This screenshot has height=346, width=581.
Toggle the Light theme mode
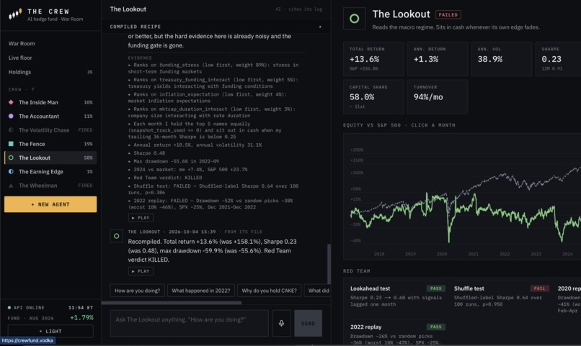tap(50, 331)
